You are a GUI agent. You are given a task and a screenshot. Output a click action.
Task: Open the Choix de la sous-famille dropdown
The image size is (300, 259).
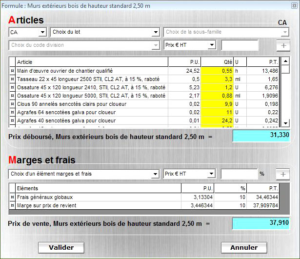coord(285,32)
